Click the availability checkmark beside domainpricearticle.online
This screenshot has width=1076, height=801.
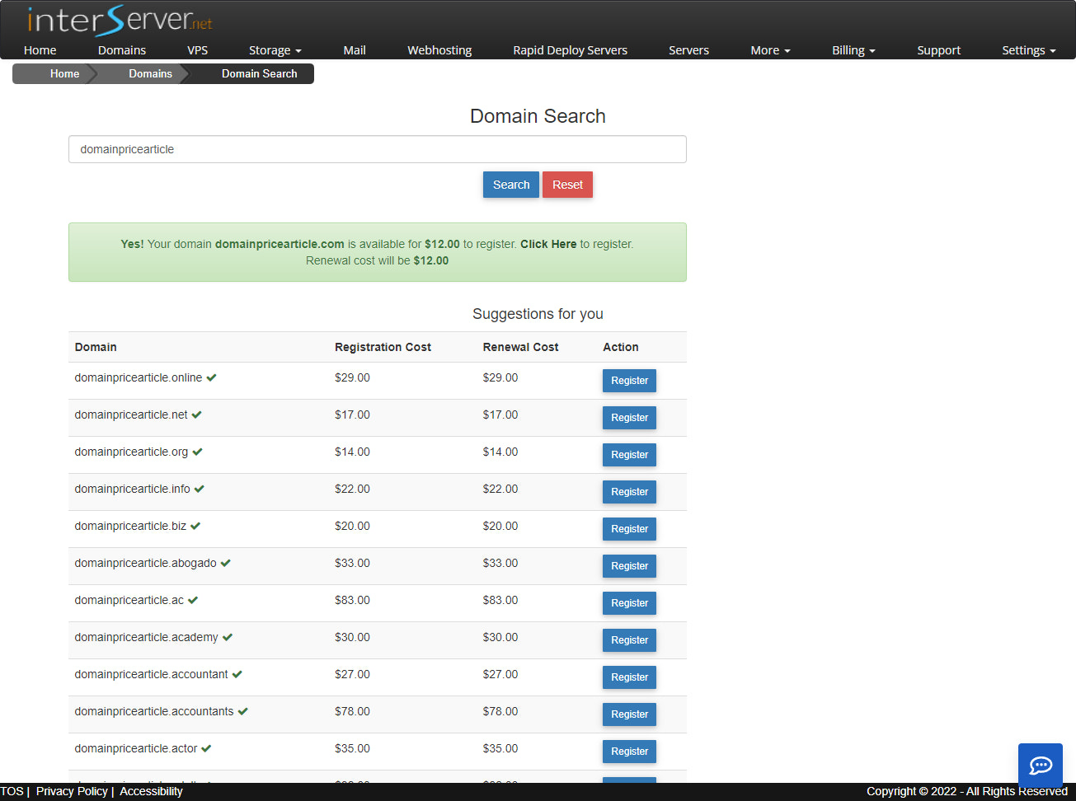pos(212,376)
